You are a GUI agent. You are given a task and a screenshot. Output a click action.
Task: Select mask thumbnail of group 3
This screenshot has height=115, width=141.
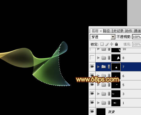116,94
